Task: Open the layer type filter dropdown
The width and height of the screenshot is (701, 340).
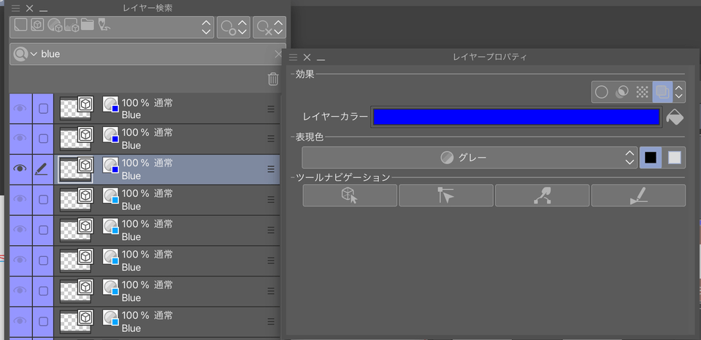Action: coord(112,27)
